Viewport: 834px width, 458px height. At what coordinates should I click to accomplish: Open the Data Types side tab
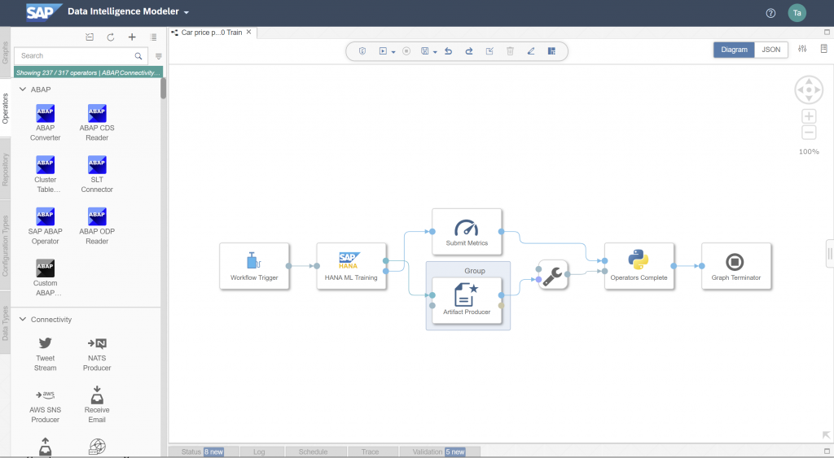pos(6,323)
